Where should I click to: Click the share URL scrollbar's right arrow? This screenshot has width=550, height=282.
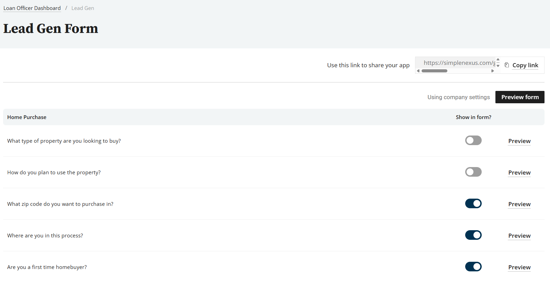coord(493,71)
